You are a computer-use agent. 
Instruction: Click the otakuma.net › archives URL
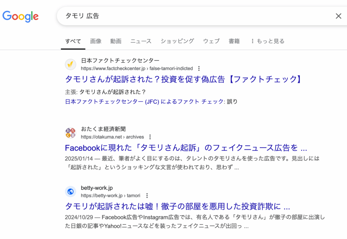[113, 137]
